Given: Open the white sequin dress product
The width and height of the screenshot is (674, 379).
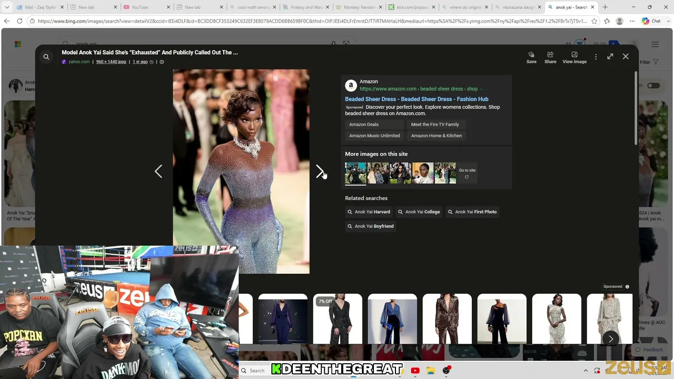Looking at the screenshot, I should [x=557, y=319].
